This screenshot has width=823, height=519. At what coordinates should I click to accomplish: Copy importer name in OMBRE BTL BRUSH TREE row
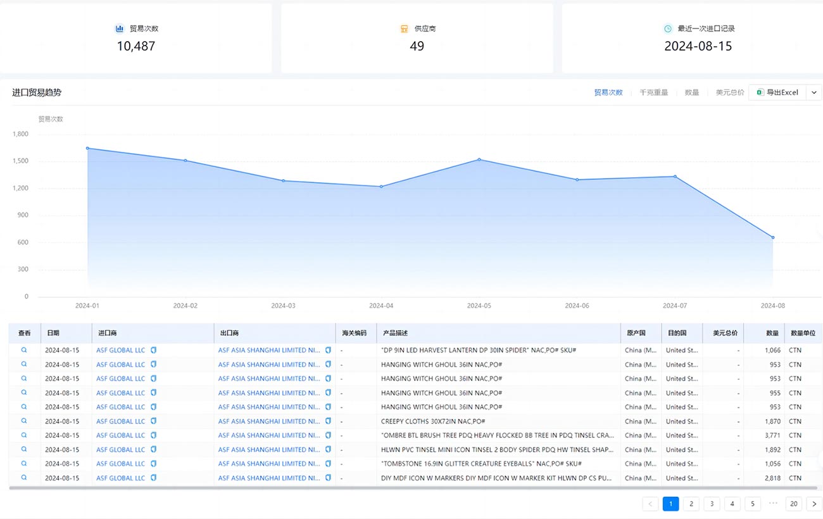(153, 435)
